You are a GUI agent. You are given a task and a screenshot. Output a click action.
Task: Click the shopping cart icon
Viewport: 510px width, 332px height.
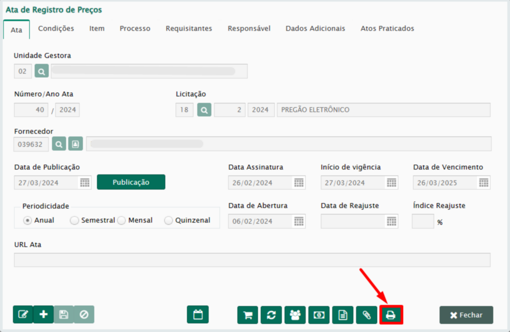(248, 315)
